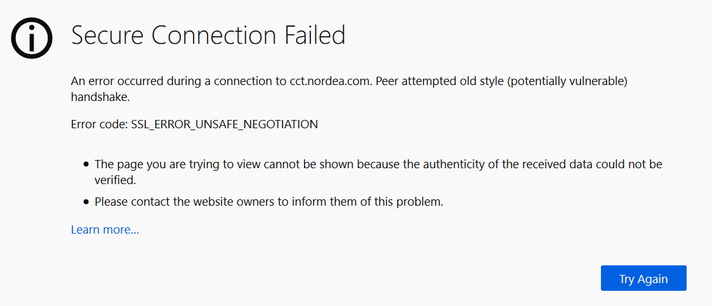Click the word handshake in the description
The width and height of the screenshot is (712, 306).
(x=100, y=96)
